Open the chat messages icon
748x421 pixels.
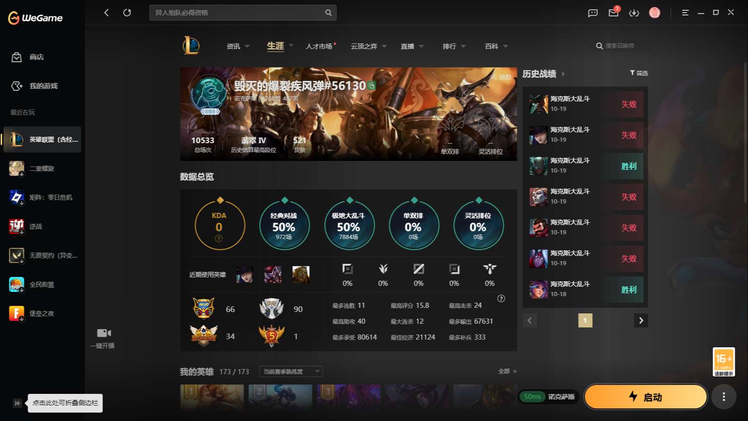pos(593,13)
